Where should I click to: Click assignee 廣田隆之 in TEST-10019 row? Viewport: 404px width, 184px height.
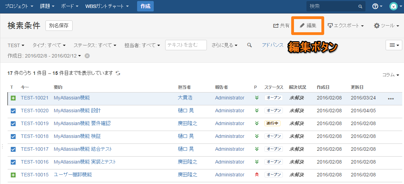tap(187, 123)
